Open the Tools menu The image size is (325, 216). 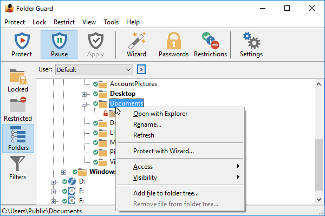[x=111, y=22]
